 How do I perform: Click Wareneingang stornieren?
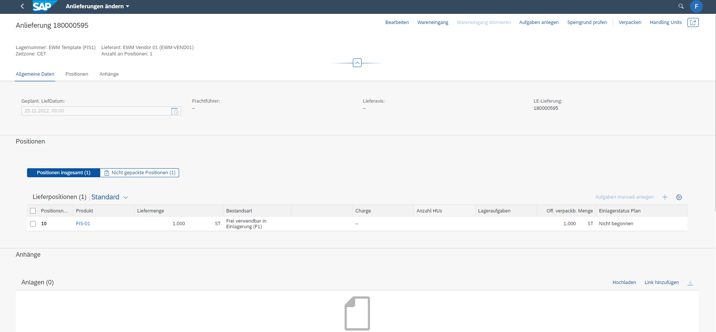[x=484, y=22]
